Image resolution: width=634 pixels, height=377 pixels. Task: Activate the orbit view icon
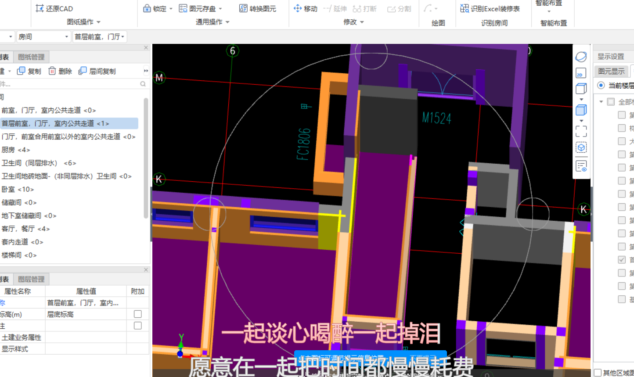[x=581, y=57]
